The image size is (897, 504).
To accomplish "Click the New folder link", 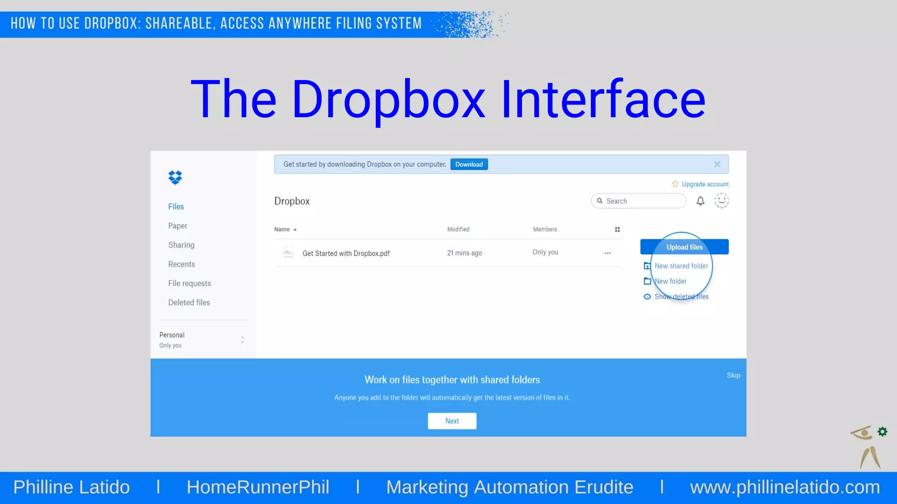I will (671, 281).
